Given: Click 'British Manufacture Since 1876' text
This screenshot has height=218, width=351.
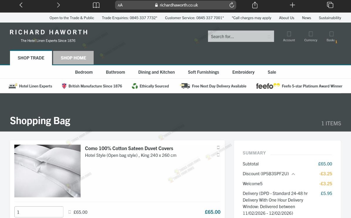Looking at the screenshot, I should (95, 86).
